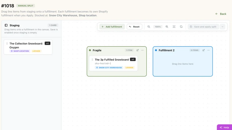This screenshot has height=130, width=232.
Task: Click the SNOW CITY WAREHOUSE tag
Action: tap(109, 68)
